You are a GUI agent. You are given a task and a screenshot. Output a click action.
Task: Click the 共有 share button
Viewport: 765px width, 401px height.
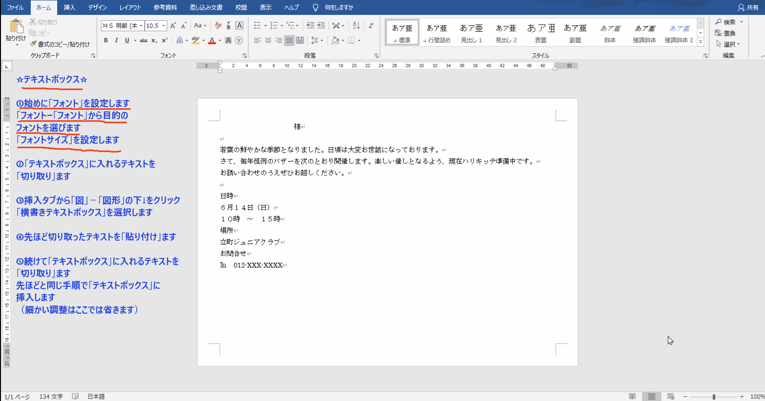(x=748, y=8)
